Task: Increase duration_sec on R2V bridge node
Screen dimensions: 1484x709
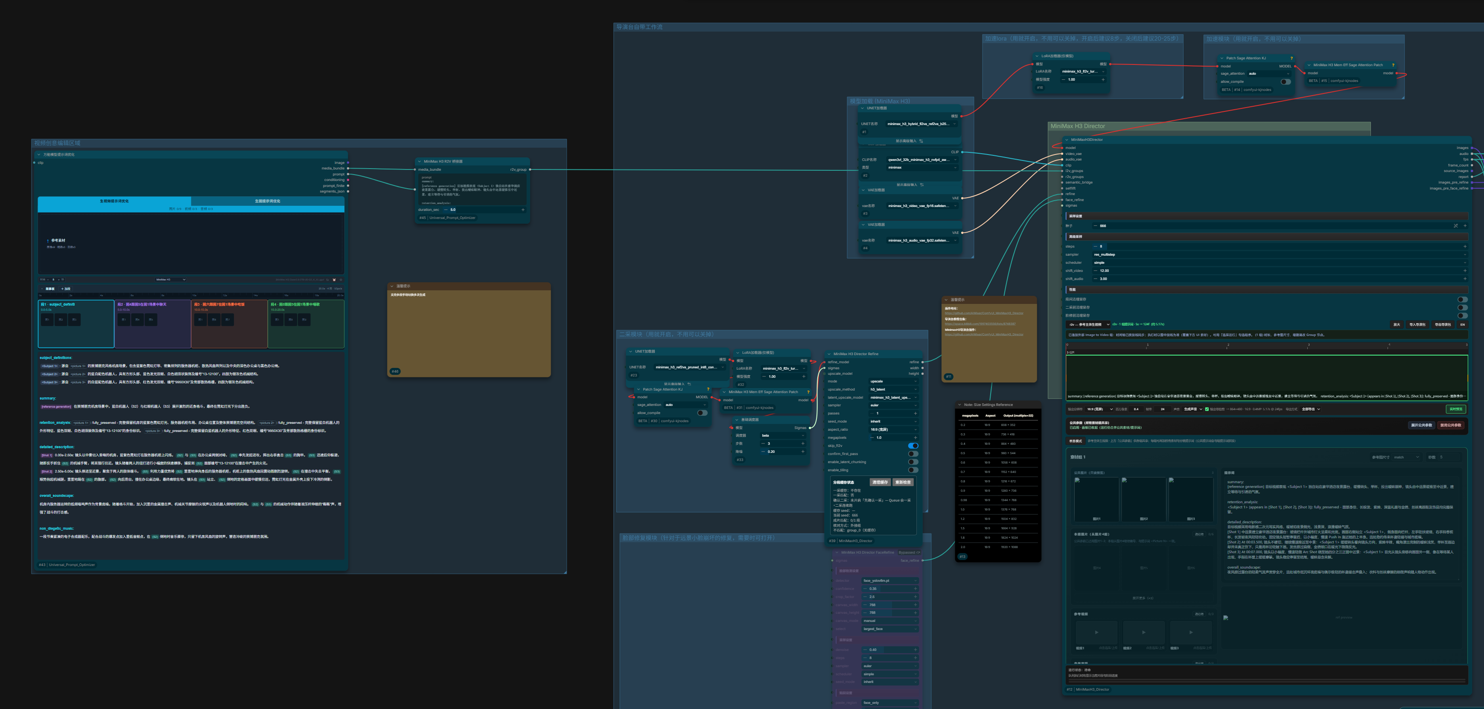Action: pyautogui.click(x=522, y=210)
